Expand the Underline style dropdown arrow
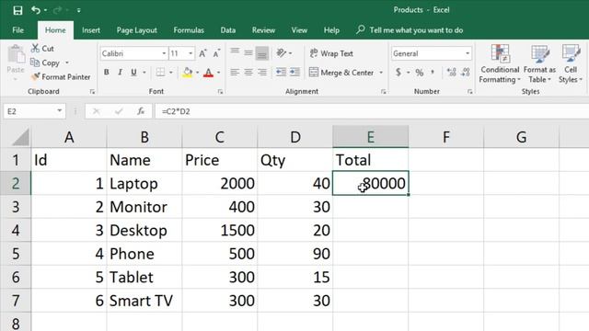Viewport: 589px width, 331px height. (144, 72)
